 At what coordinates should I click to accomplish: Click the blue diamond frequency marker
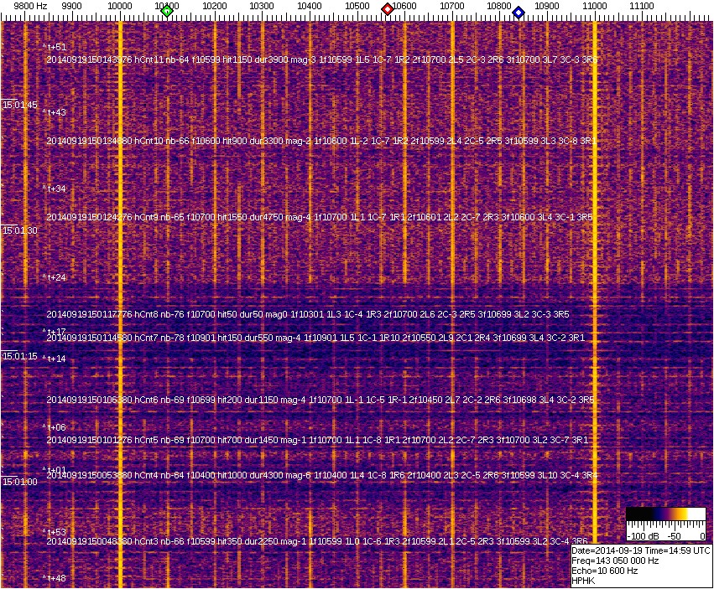coord(519,13)
